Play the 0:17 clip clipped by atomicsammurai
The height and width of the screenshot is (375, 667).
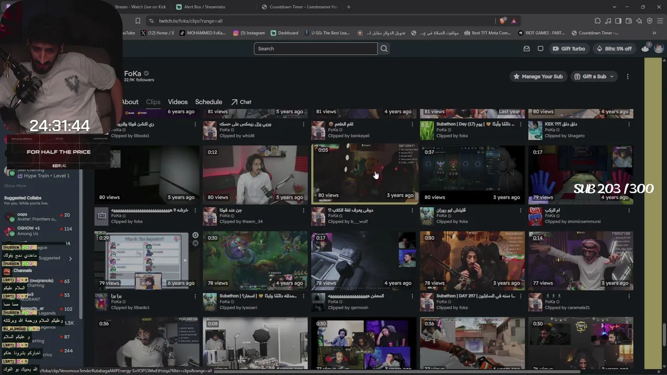(x=580, y=174)
